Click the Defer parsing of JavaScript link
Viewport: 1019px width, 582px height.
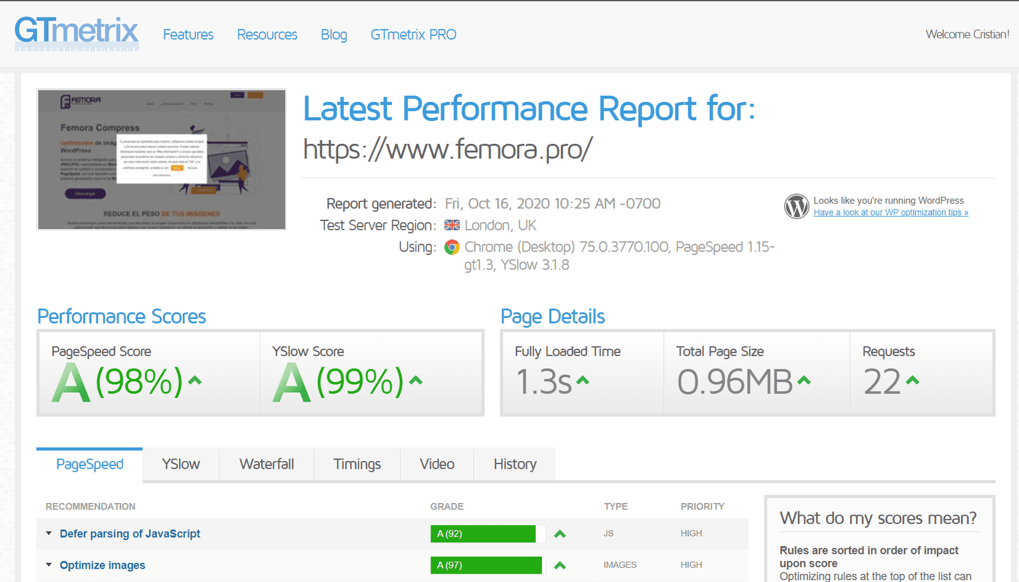coord(130,534)
